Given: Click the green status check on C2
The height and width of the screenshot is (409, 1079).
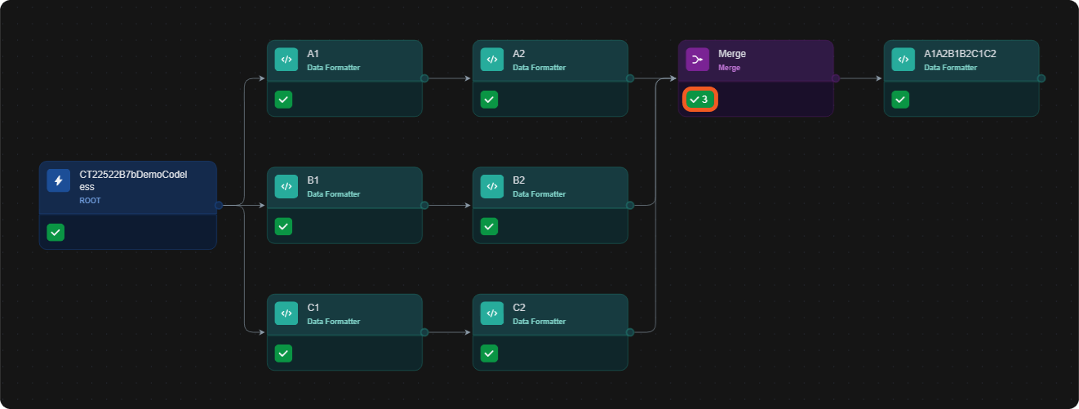Looking at the screenshot, I should 489,353.
